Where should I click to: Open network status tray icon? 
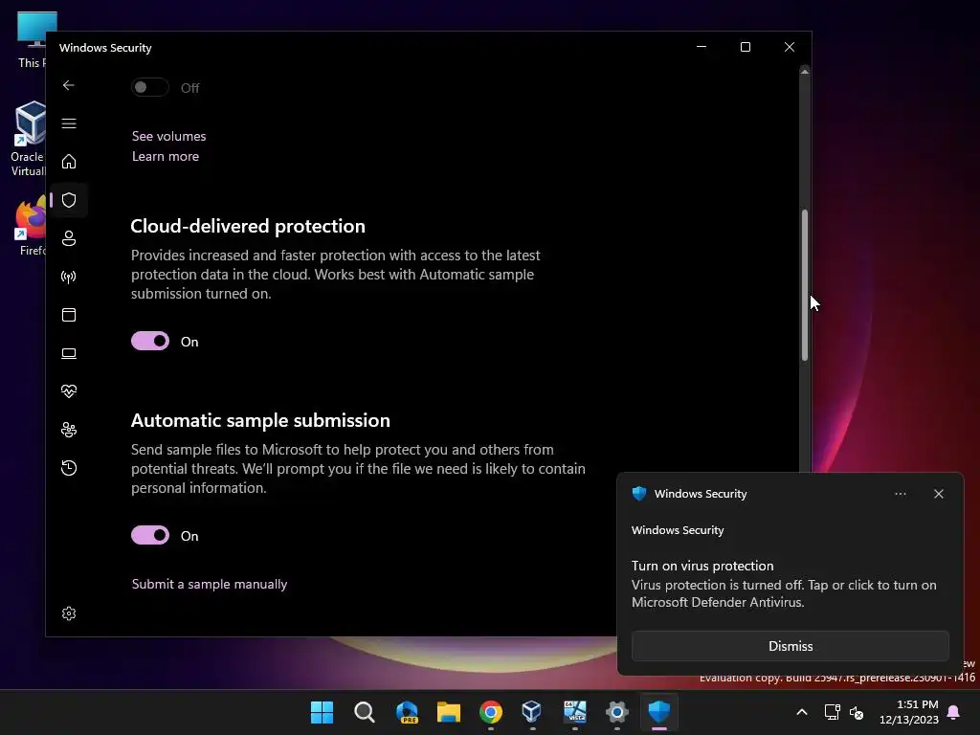832,712
